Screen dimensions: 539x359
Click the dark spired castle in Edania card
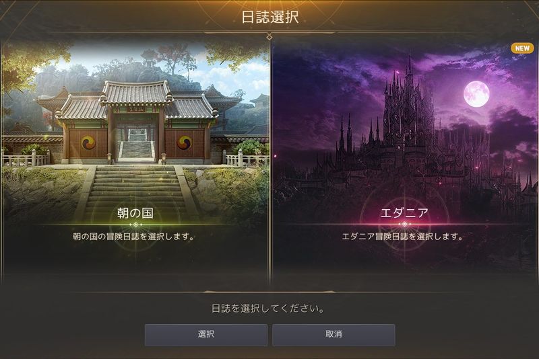(408, 124)
